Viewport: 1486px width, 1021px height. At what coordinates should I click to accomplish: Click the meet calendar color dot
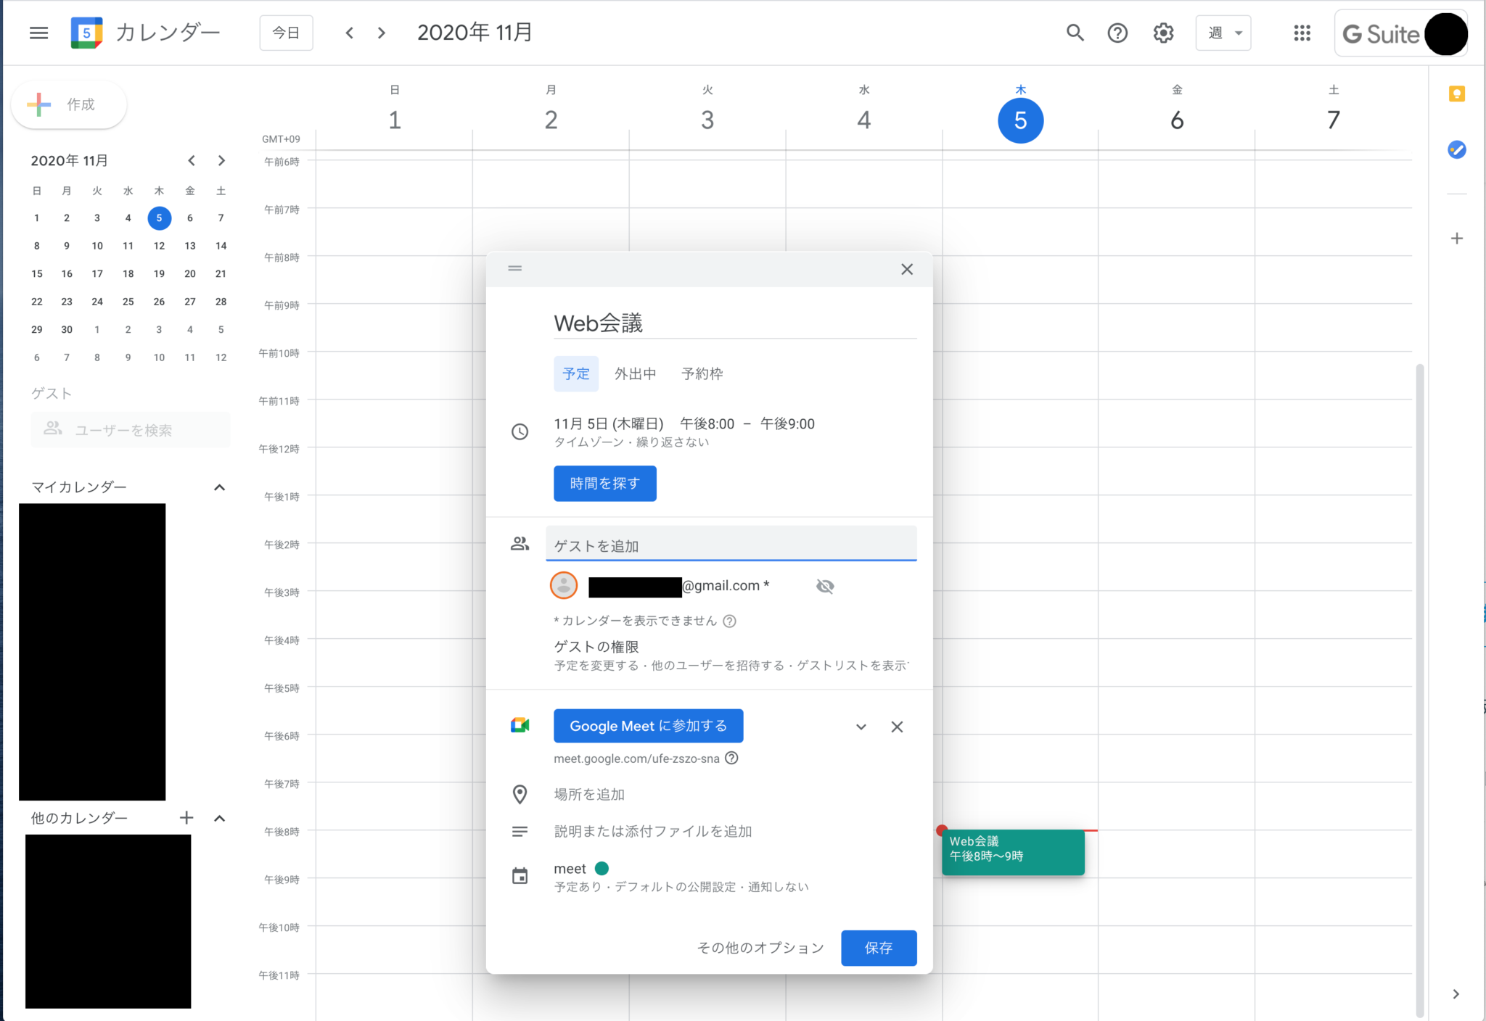602,868
